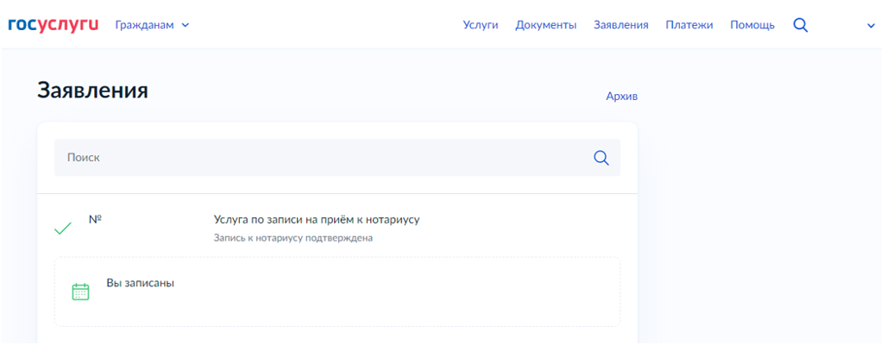The height and width of the screenshot is (345, 887).
Task: Click the green calendar icon
Action: [81, 292]
